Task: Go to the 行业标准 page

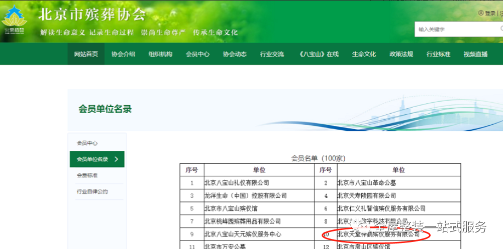Action: pyautogui.click(x=438, y=54)
